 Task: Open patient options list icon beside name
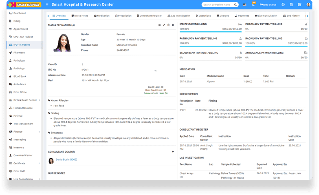pyautogui.click(x=160, y=25)
